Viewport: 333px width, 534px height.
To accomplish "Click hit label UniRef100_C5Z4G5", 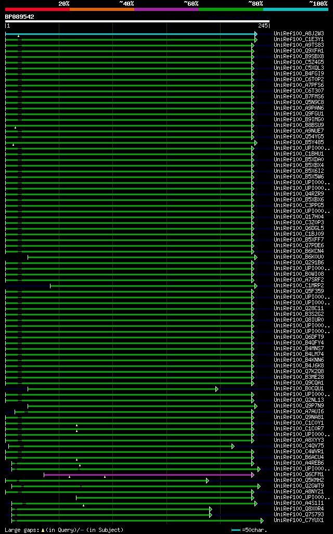I will point(299,62).
